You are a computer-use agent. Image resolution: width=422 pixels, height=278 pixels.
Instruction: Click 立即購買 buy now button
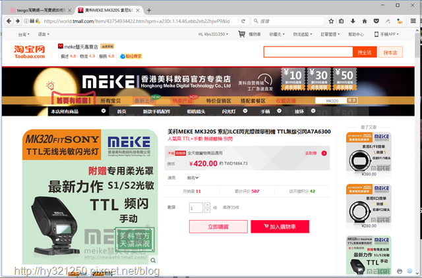point(218,227)
